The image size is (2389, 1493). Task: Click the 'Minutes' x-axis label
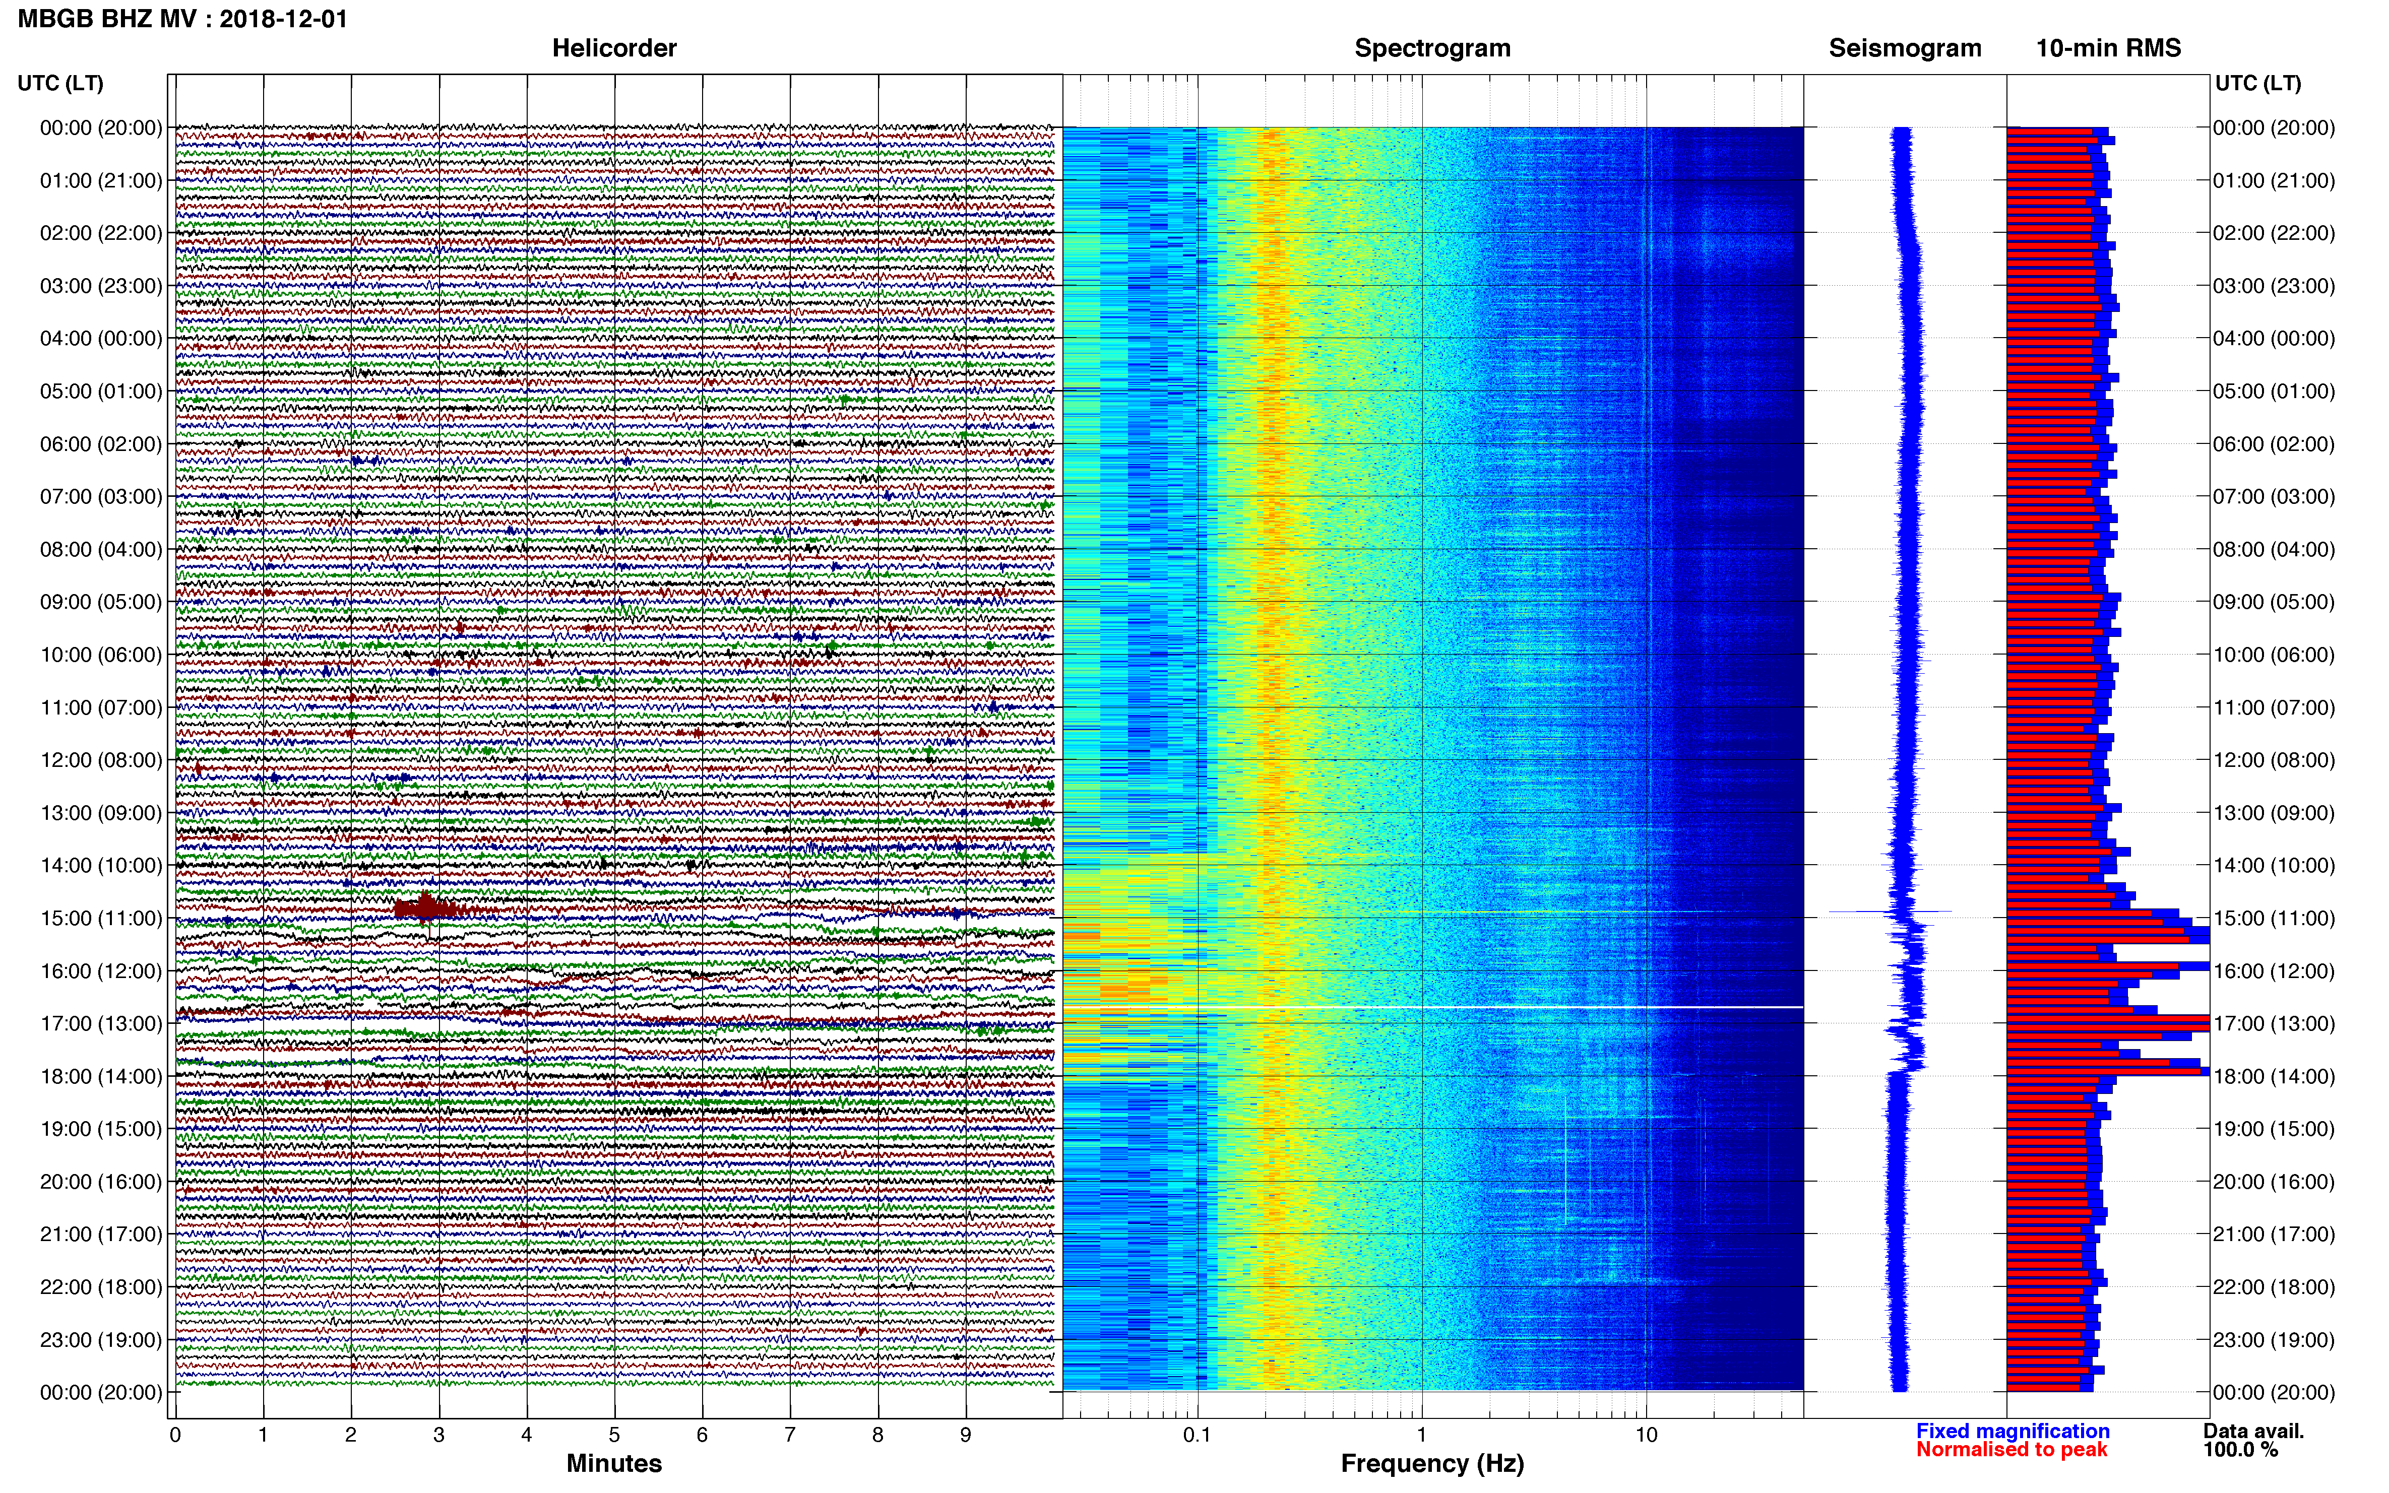click(614, 1463)
